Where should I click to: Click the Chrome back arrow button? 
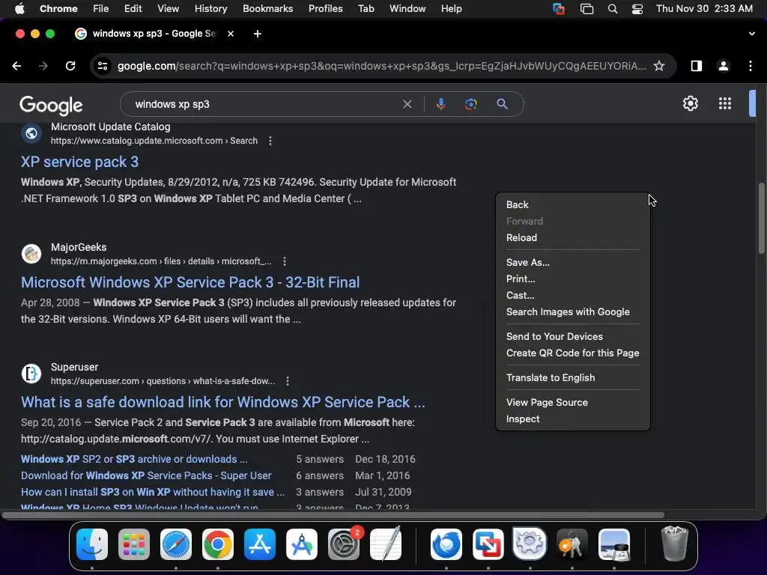16,66
